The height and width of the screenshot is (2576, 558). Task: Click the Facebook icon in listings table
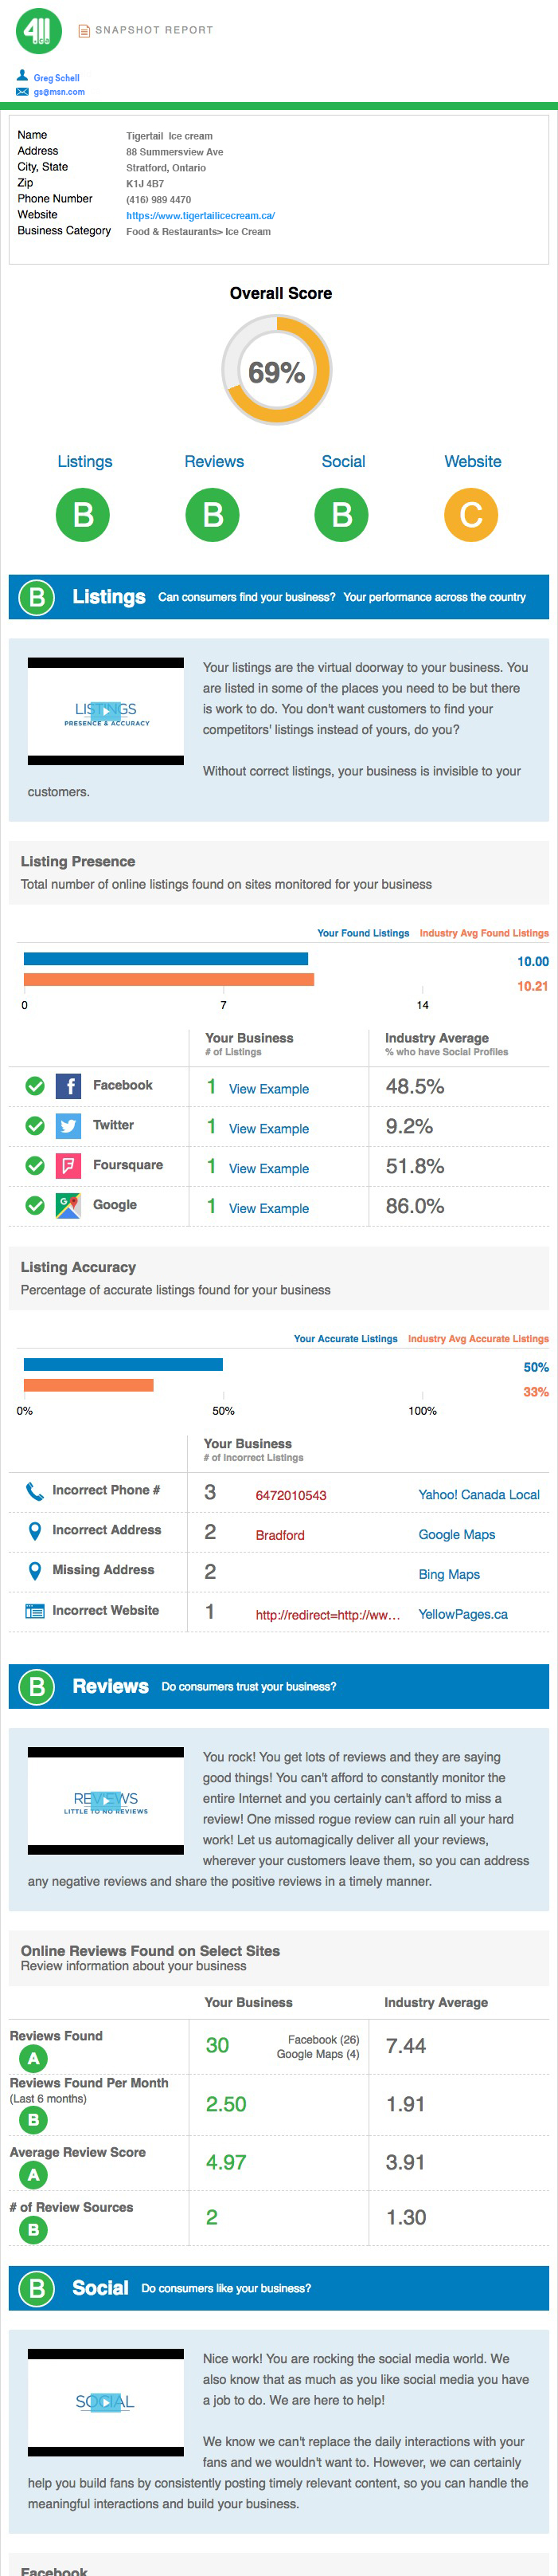click(x=68, y=1086)
